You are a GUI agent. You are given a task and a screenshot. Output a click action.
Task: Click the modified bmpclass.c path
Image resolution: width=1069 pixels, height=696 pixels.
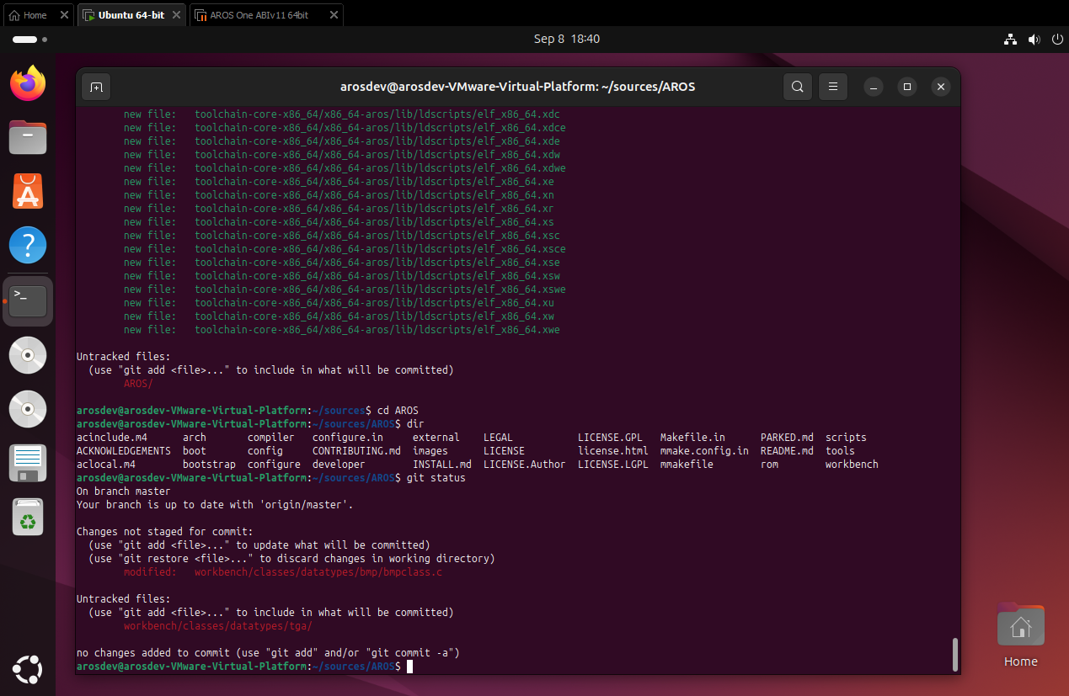pyautogui.click(x=318, y=572)
